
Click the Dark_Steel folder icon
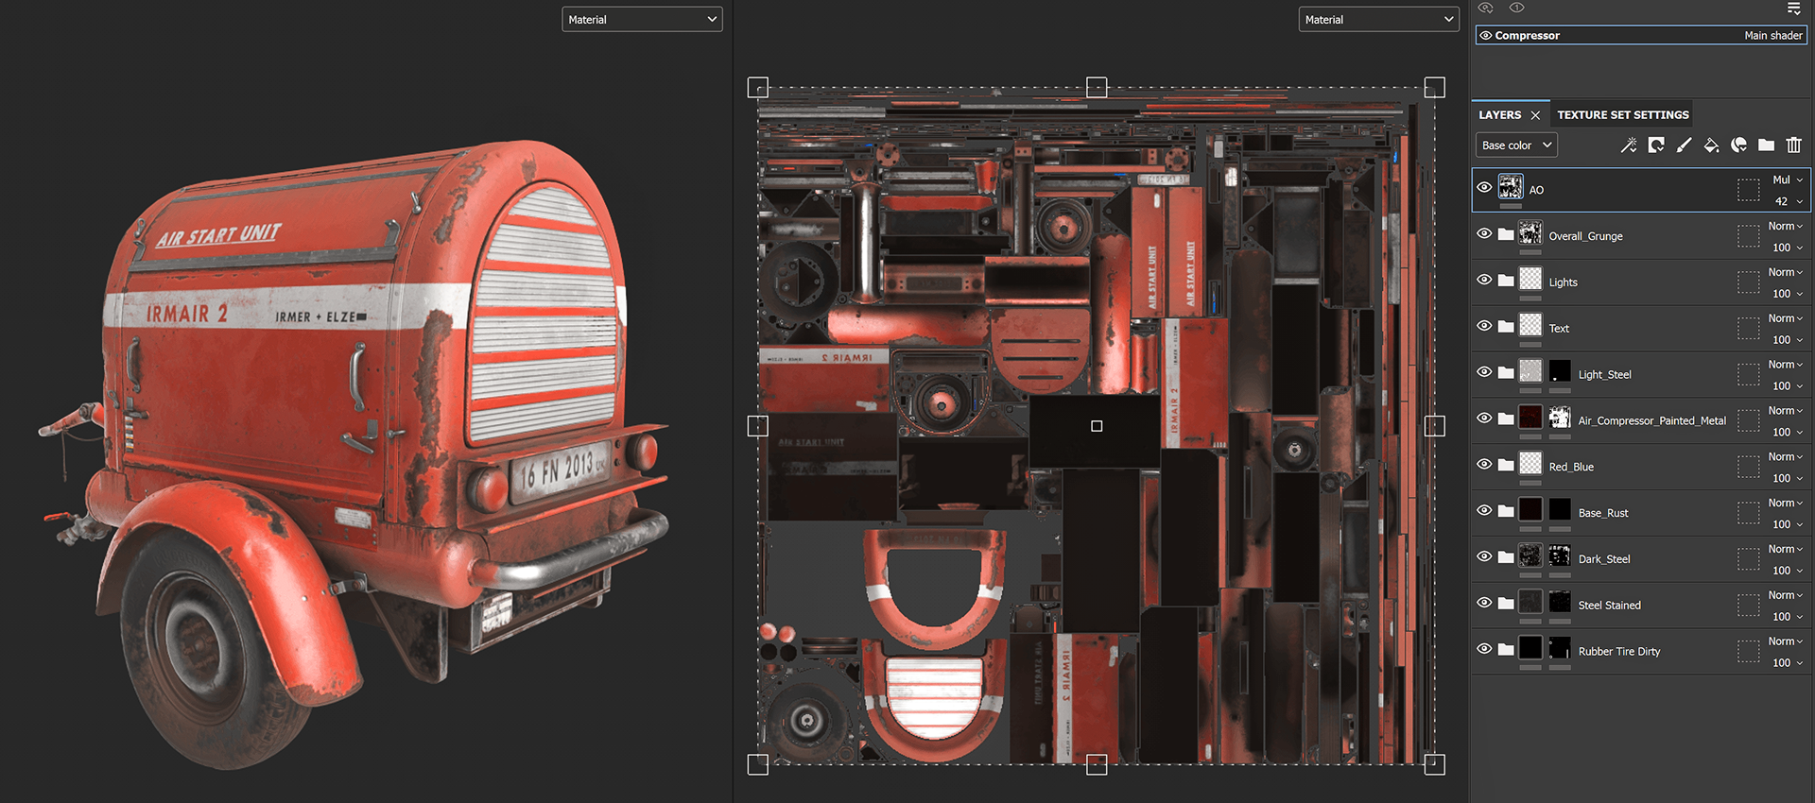click(x=1506, y=557)
